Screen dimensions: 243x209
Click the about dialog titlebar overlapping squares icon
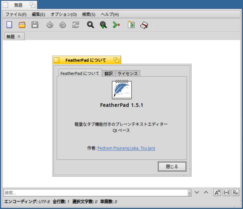pyautogui.click(x=116, y=60)
